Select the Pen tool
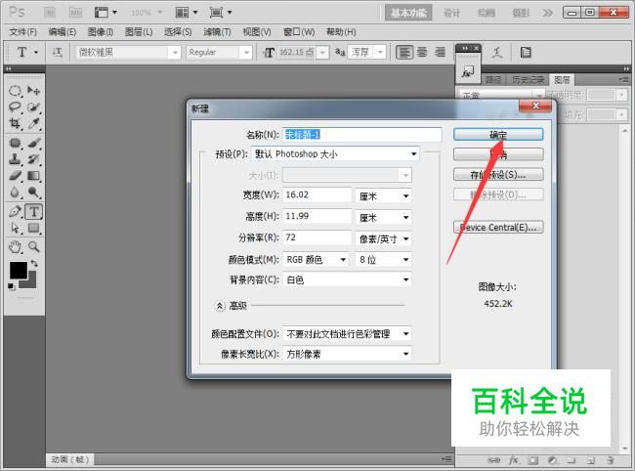Viewport: 635px width, 471px height. 15,211
